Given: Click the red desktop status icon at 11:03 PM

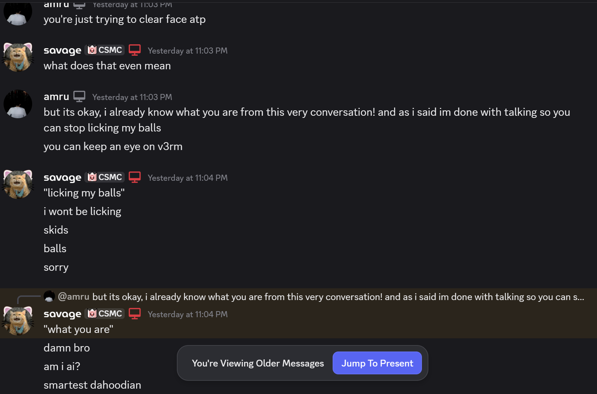Looking at the screenshot, I should point(135,50).
